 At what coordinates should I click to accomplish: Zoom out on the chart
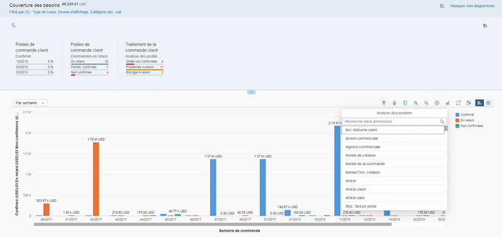427,103
